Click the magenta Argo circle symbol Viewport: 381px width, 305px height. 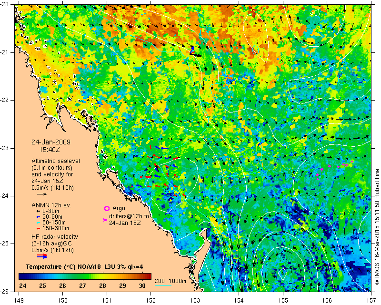[x=107, y=208]
